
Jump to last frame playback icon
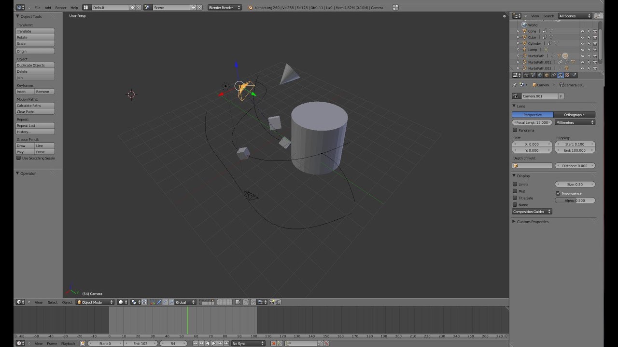[226, 343]
